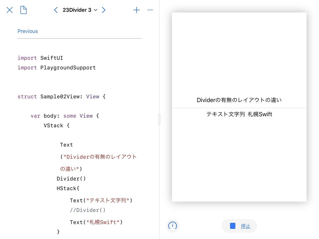Image resolution: width=319 pixels, height=239 pixels.
Task: Click preview text Dividerの有無のレイアウトの違い
Action: click(x=239, y=100)
